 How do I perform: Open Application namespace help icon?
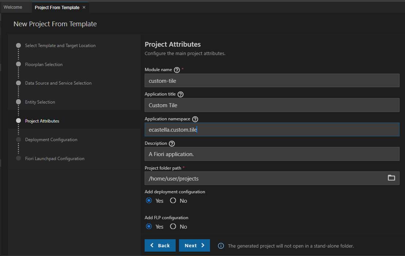point(195,119)
